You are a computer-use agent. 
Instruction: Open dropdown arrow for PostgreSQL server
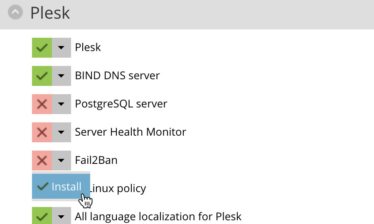[62, 104]
